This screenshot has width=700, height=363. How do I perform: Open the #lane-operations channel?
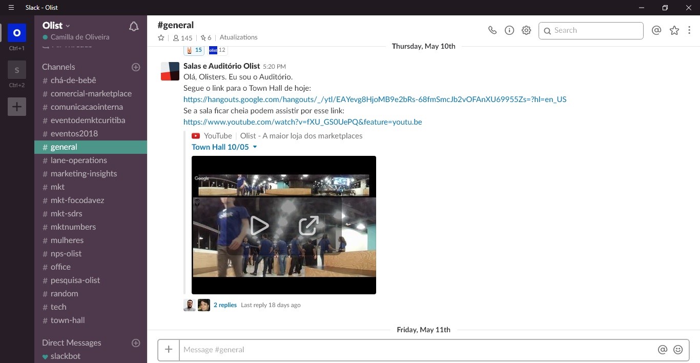click(x=91, y=160)
